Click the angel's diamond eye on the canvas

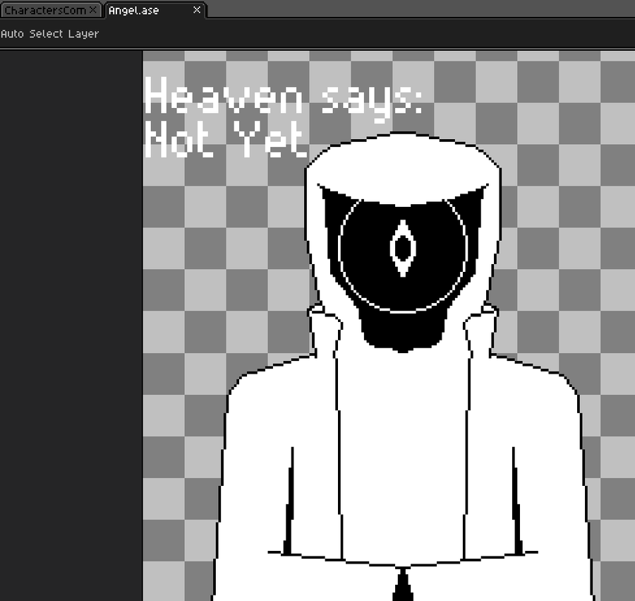403,248
